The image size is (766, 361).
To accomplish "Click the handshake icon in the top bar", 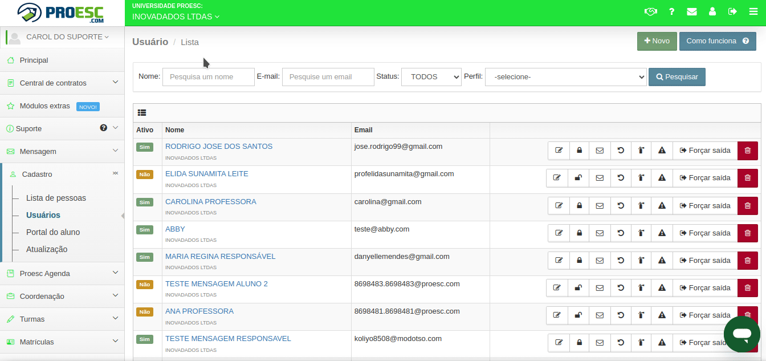I will pos(651,12).
